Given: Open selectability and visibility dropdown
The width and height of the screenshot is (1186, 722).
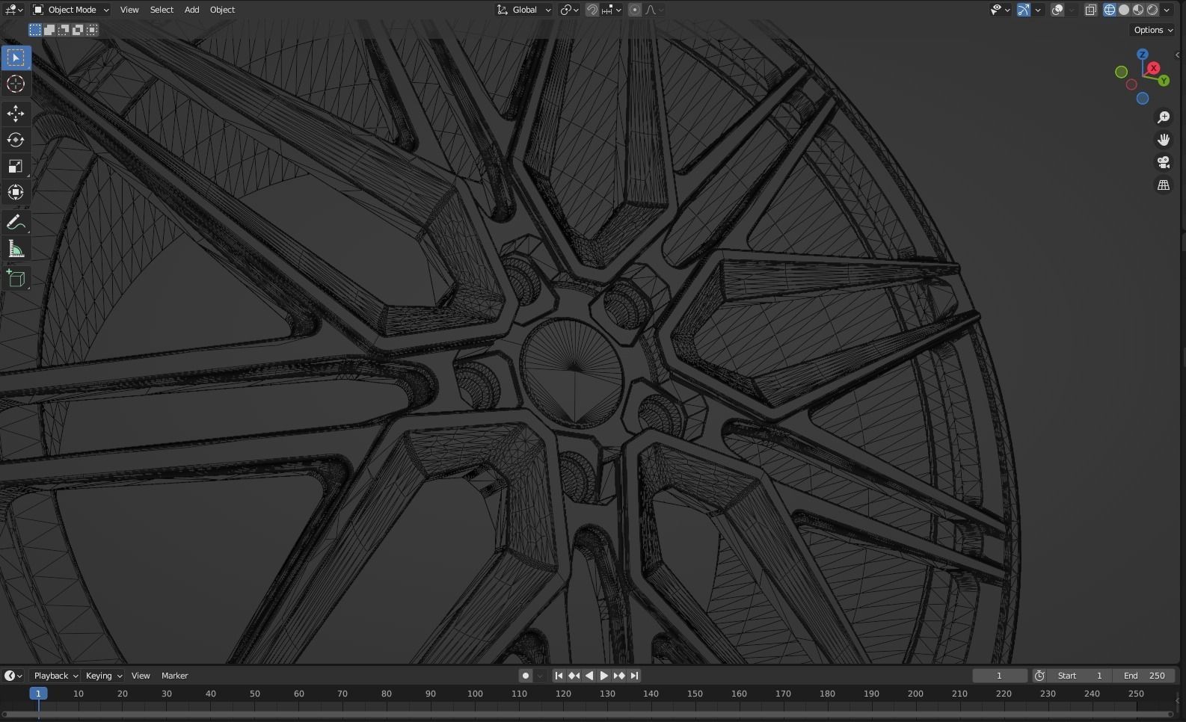Looking at the screenshot, I should pyautogui.click(x=1001, y=10).
